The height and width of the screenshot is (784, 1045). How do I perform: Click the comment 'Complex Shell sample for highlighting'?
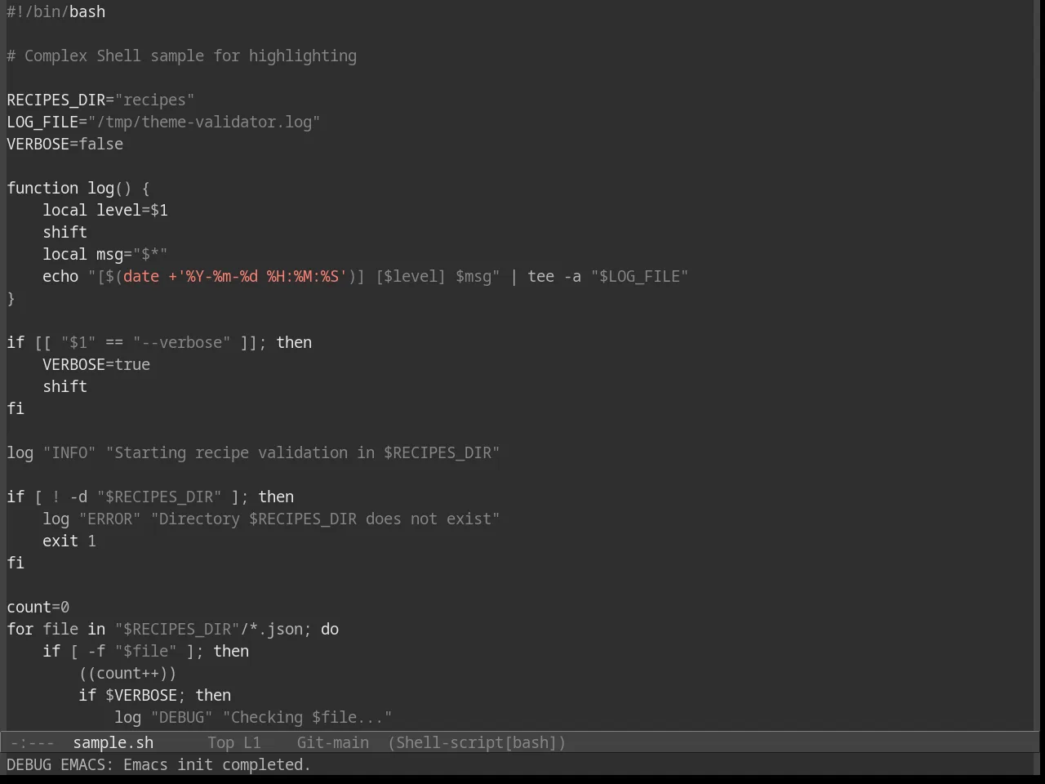pos(190,56)
